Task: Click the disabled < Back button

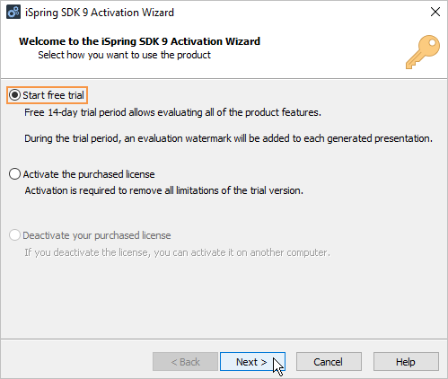Action: [x=185, y=362]
